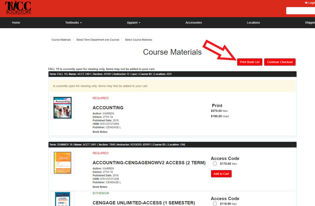The height and width of the screenshot is (206, 315).
Task: Open the Shipping menu item
Action: (x=310, y=23)
